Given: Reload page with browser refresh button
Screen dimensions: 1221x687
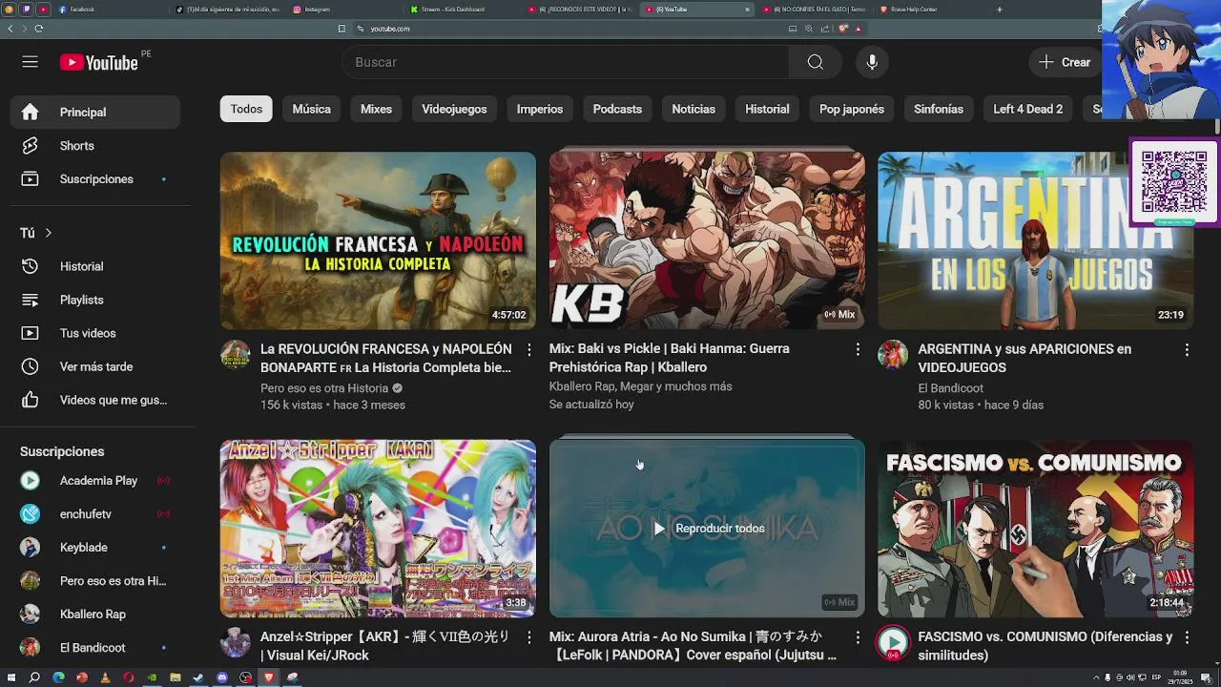Looking at the screenshot, I should click(38, 29).
